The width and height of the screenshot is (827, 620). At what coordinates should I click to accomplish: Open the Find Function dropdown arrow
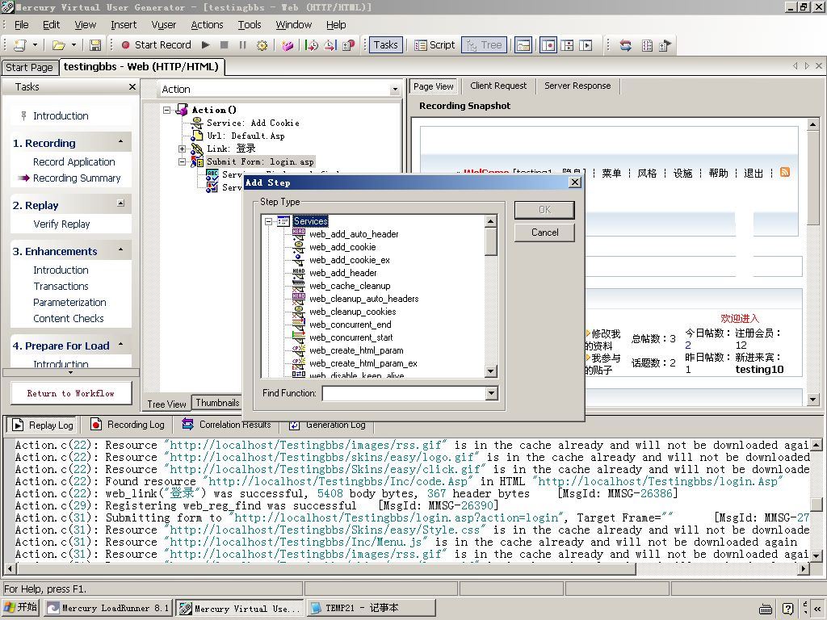pos(491,393)
